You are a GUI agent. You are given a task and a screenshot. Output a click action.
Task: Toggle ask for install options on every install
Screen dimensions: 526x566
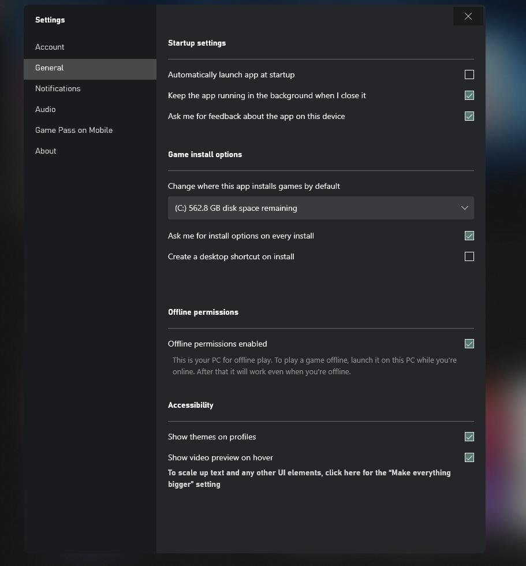[x=469, y=236]
